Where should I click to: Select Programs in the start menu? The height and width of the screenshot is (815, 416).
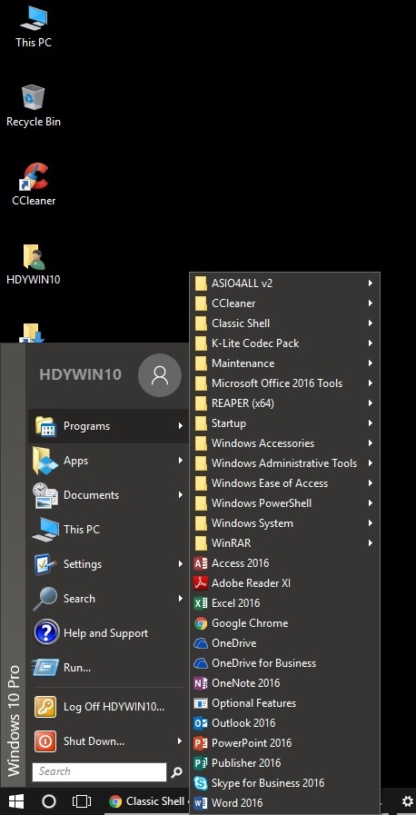coord(108,426)
